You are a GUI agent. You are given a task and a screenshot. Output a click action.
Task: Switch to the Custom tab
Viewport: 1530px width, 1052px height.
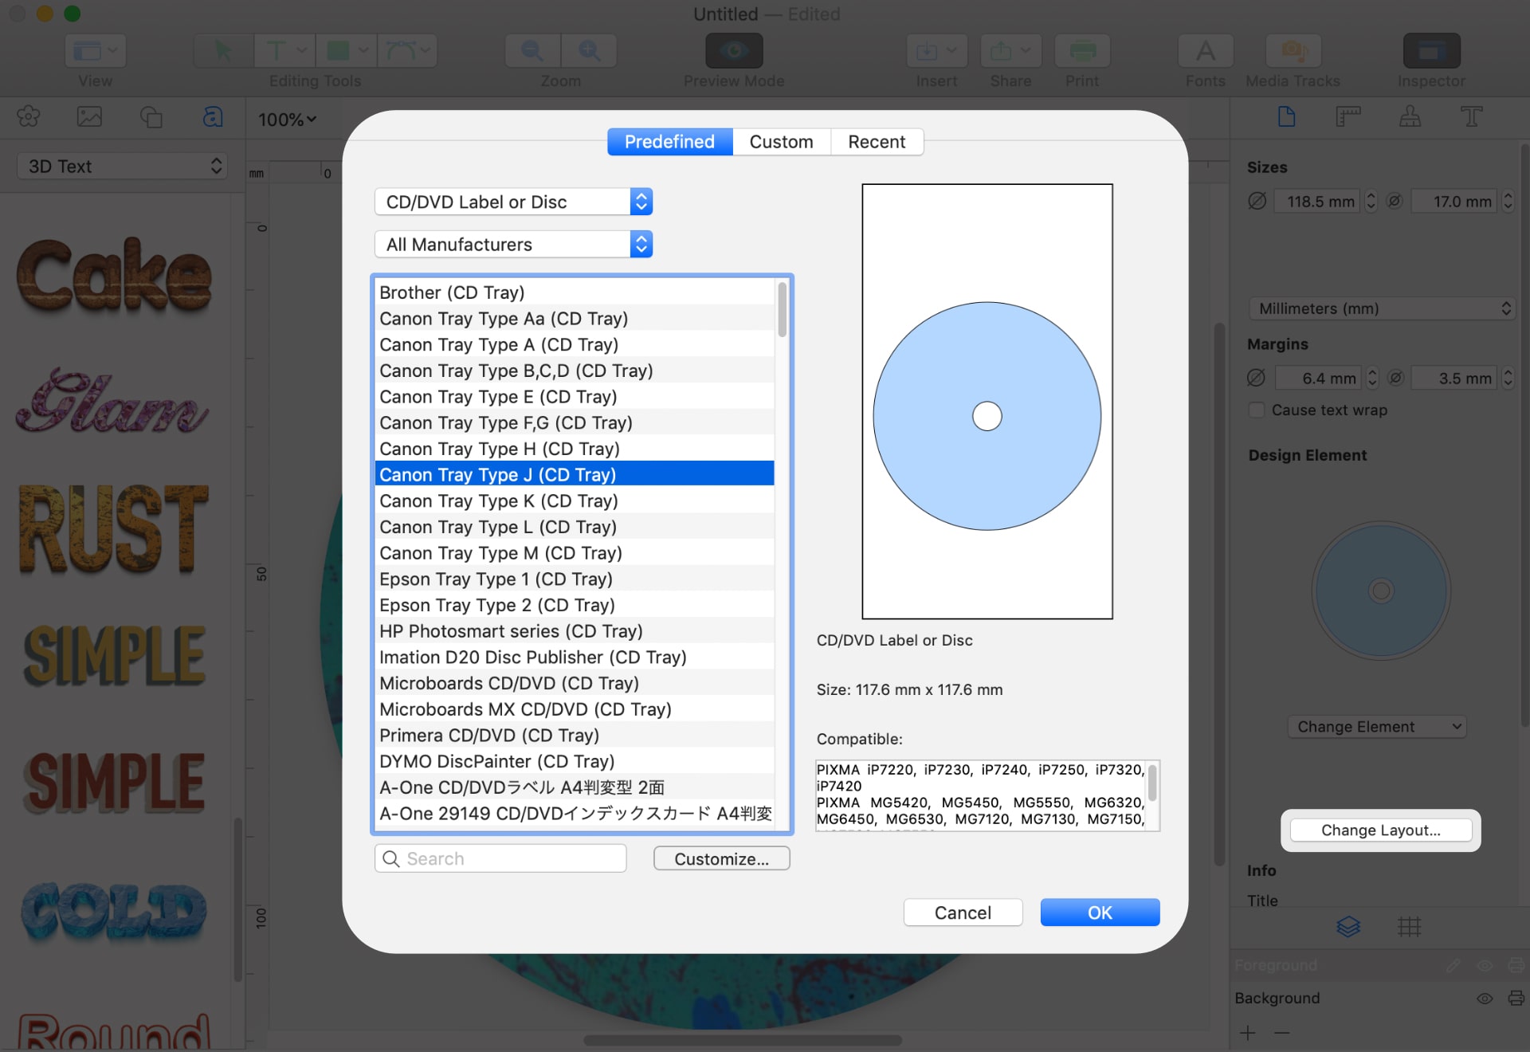pyautogui.click(x=780, y=141)
